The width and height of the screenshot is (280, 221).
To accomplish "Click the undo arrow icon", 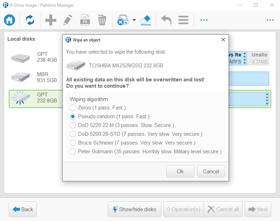I will tap(166, 20).
